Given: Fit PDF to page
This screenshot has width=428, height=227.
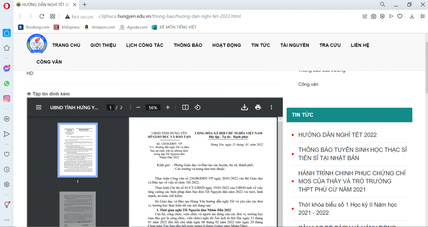Looking at the screenshot, I should (185, 107).
